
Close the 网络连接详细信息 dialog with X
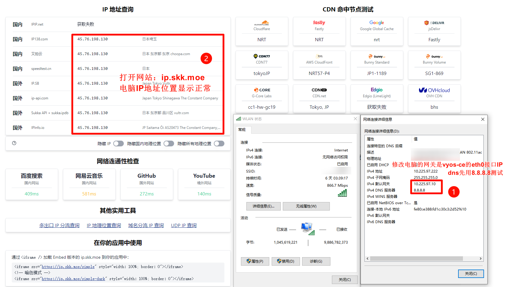(483, 119)
